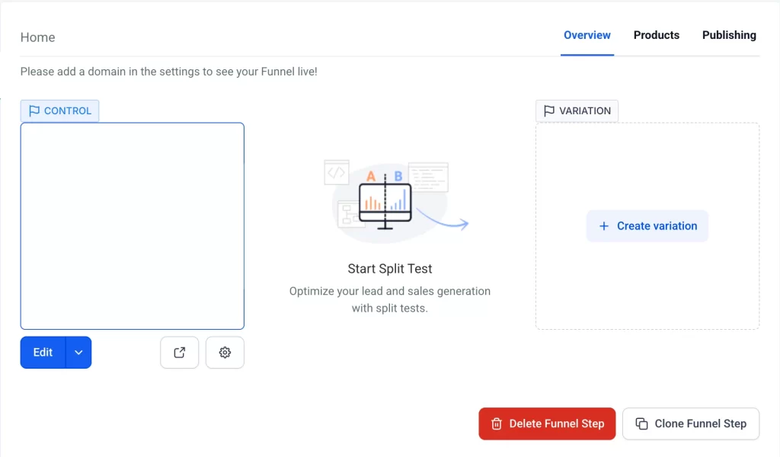Open funnel step settings gear icon
780x457 pixels.
pos(225,353)
